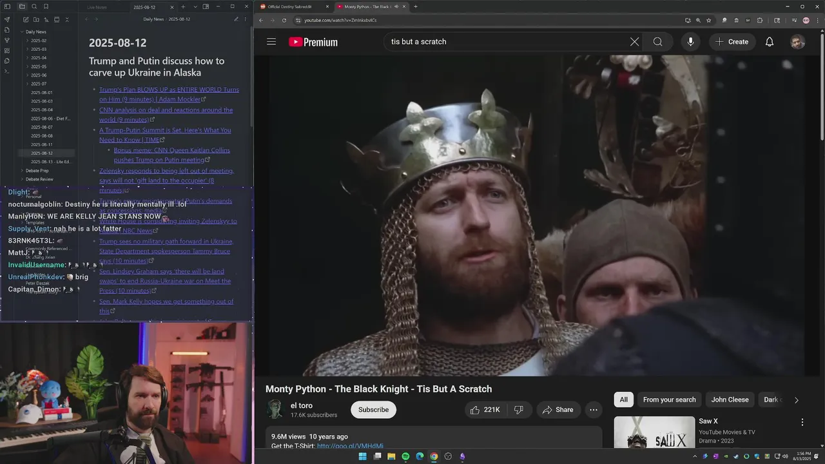Dislike the Monty Python video
The width and height of the screenshot is (825, 464).
518,410
